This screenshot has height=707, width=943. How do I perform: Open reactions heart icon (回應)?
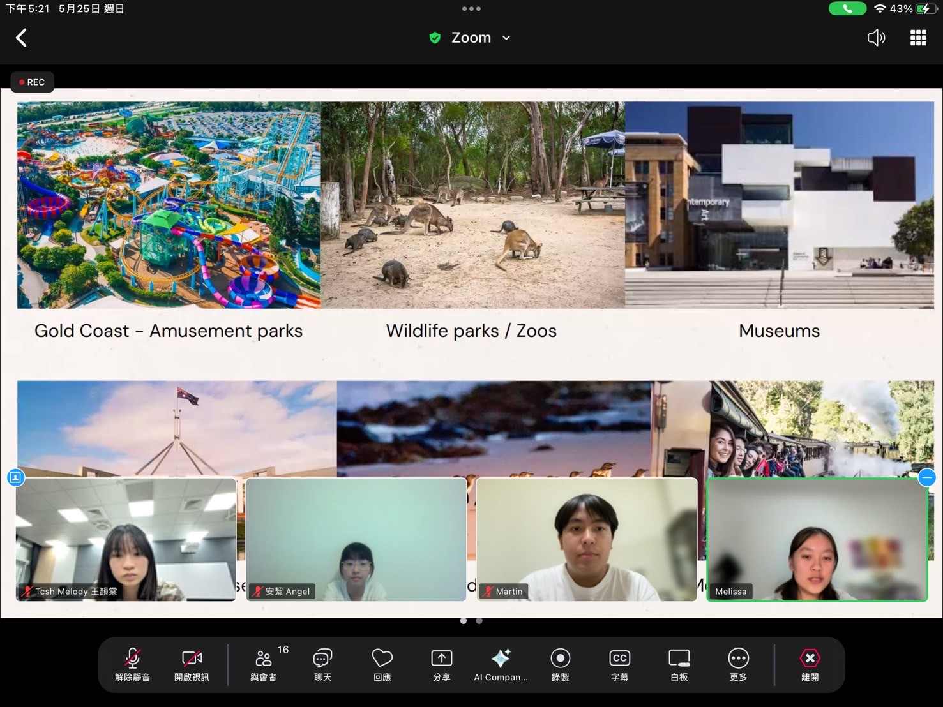(382, 664)
